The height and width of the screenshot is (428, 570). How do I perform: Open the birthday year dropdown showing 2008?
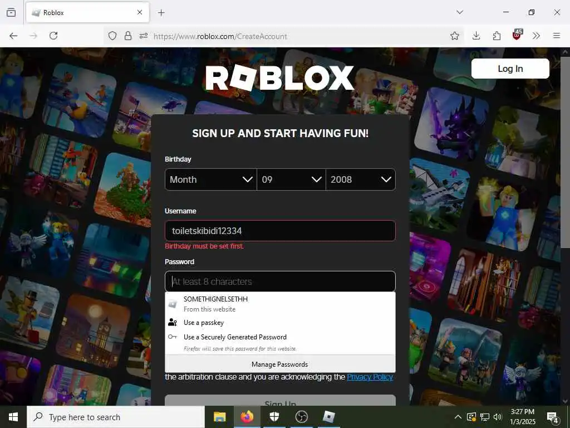[361, 179]
